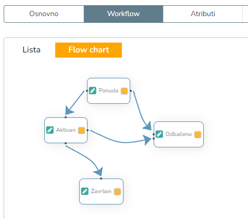Click the bottom connector dot of Aktivan node
248x219 pixels.
[66, 143]
